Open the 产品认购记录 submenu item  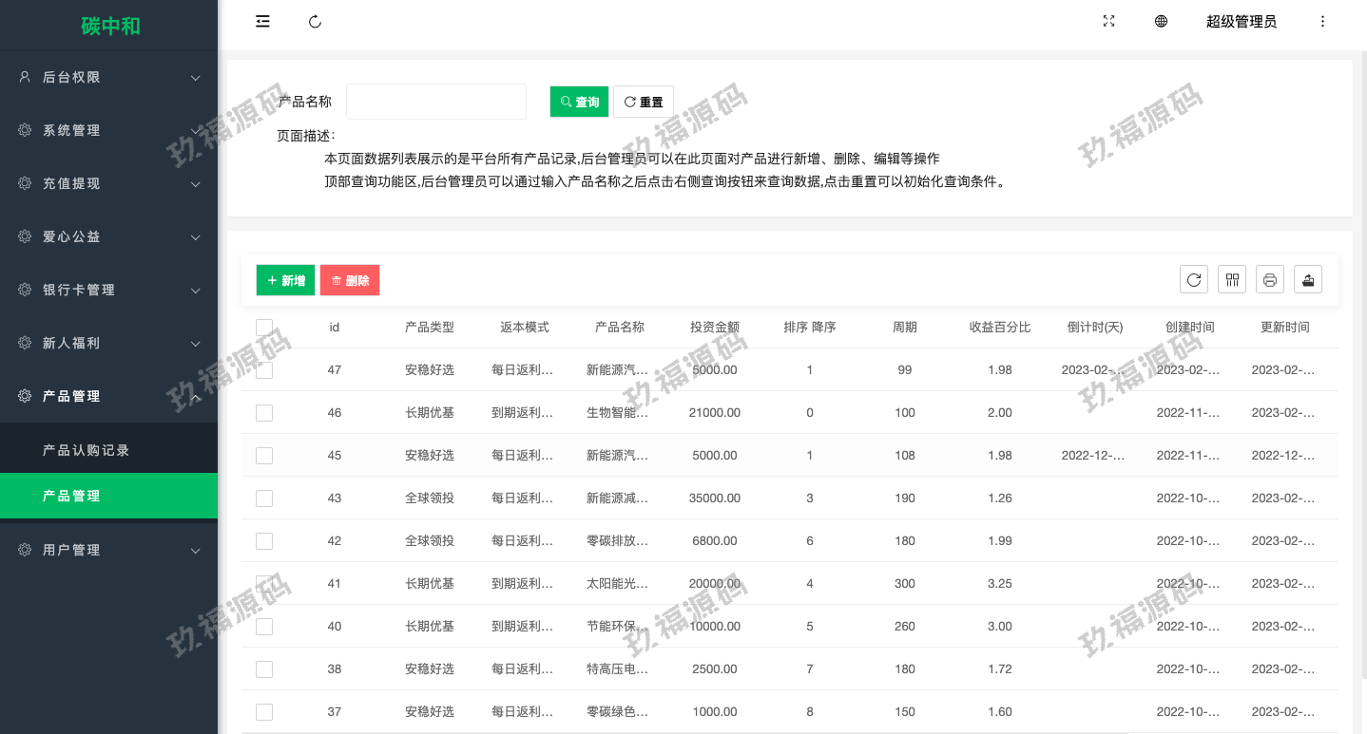pos(87,450)
